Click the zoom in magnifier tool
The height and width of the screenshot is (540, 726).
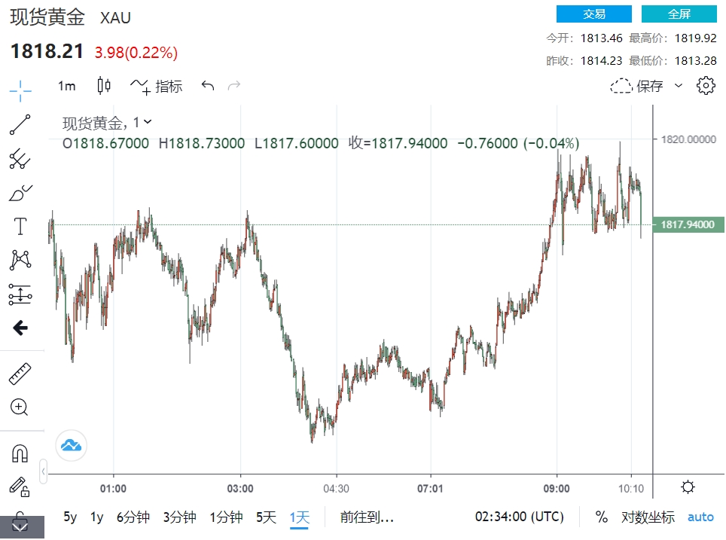pyautogui.click(x=20, y=407)
